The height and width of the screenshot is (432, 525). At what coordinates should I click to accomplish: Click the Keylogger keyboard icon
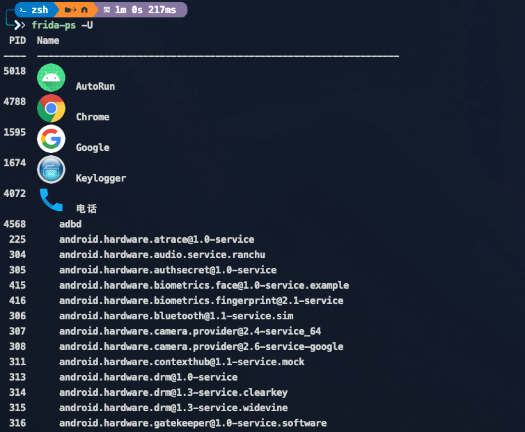coord(52,169)
